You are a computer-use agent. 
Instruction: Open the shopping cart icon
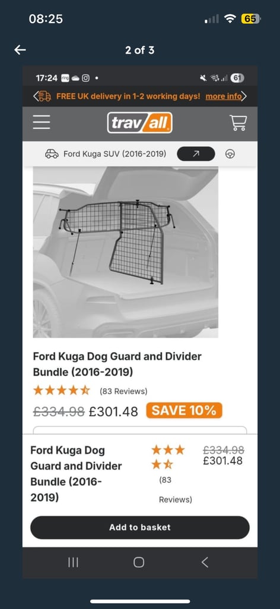pyautogui.click(x=238, y=123)
